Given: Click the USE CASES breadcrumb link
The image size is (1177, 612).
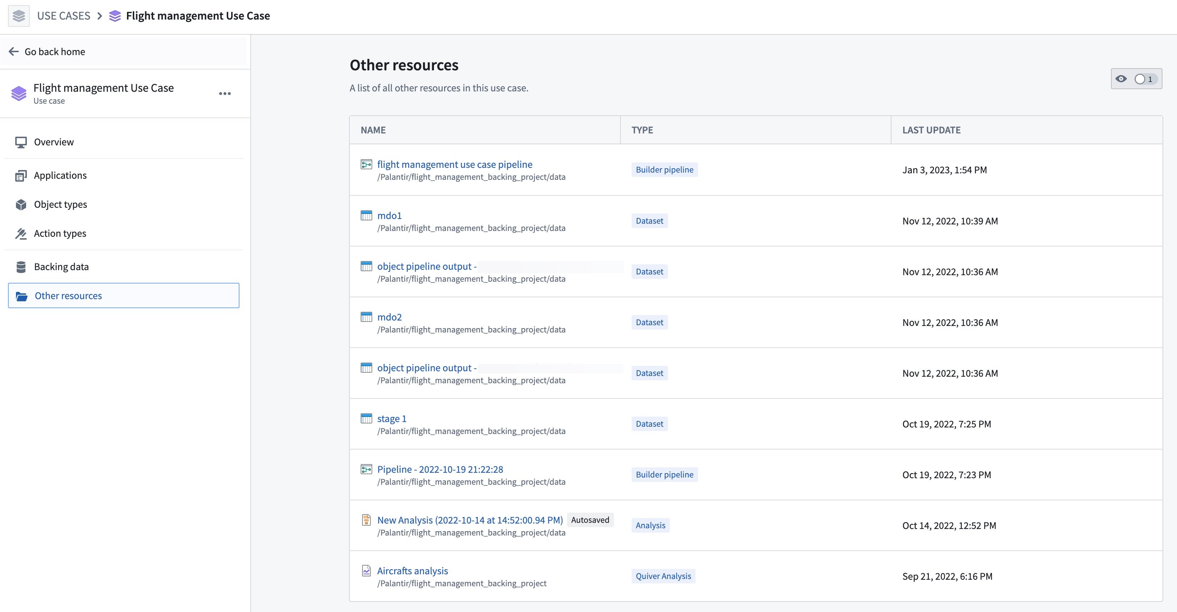Looking at the screenshot, I should [63, 16].
